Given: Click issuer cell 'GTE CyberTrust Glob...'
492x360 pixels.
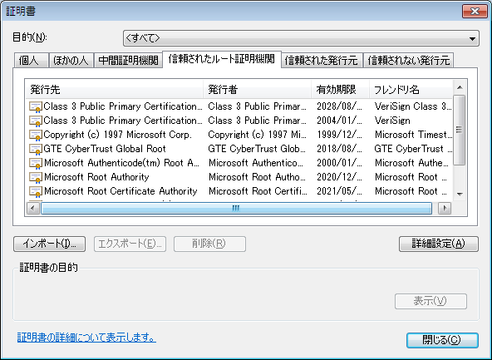Looking at the screenshot, I should pos(257,149).
